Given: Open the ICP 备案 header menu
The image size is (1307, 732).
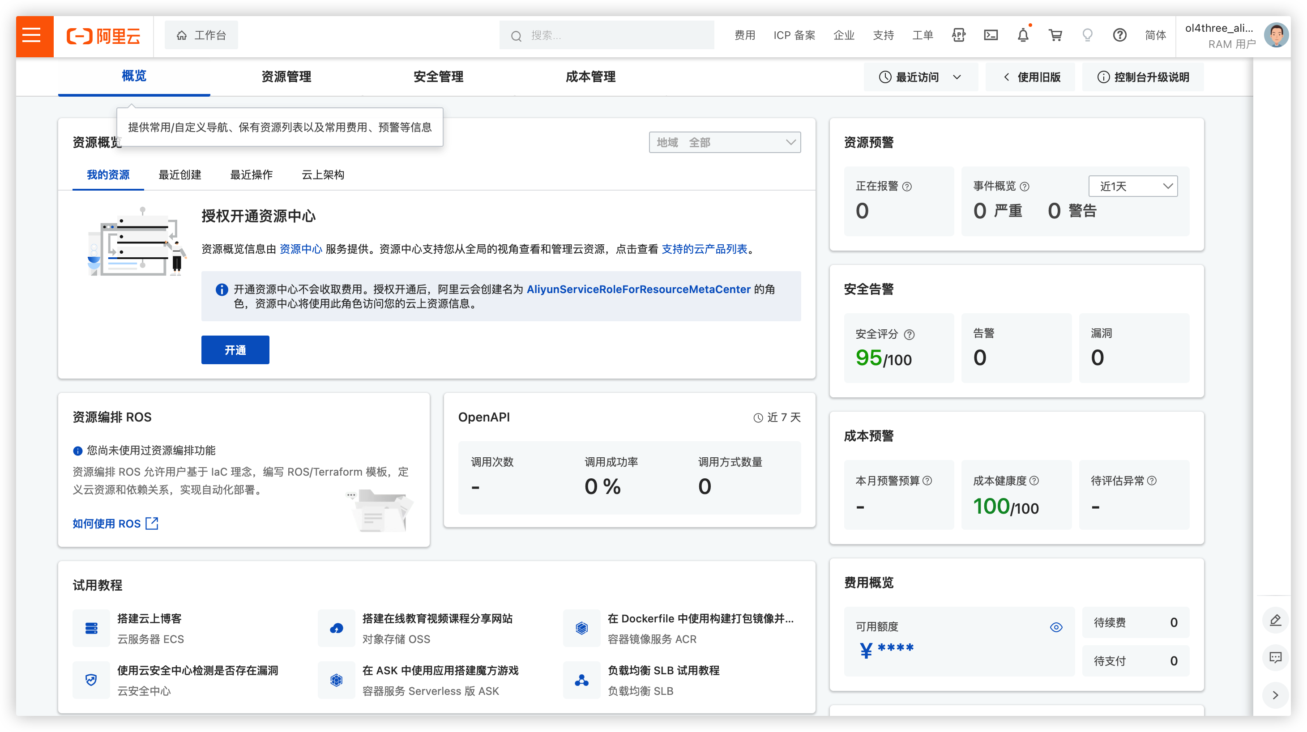Looking at the screenshot, I should (794, 35).
